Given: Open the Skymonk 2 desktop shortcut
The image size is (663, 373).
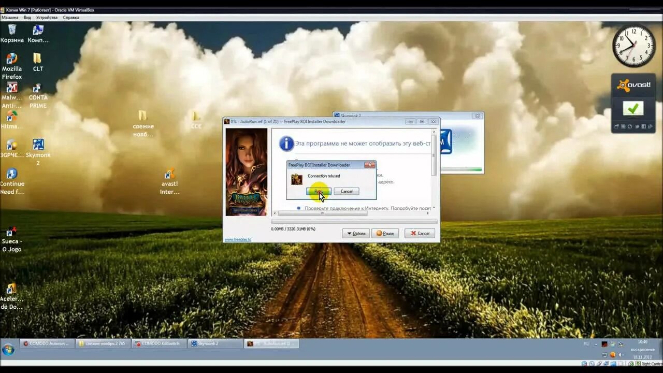Looking at the screenshot, I should point(38,152).
